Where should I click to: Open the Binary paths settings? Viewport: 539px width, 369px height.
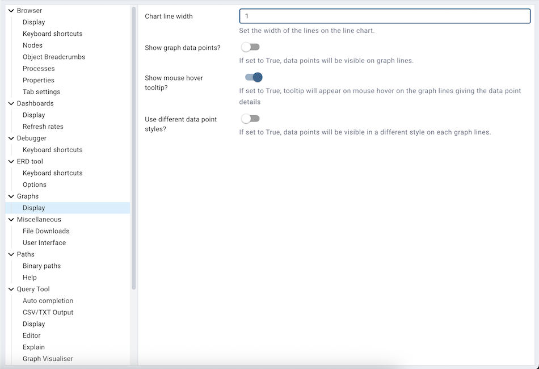point(41,266)
